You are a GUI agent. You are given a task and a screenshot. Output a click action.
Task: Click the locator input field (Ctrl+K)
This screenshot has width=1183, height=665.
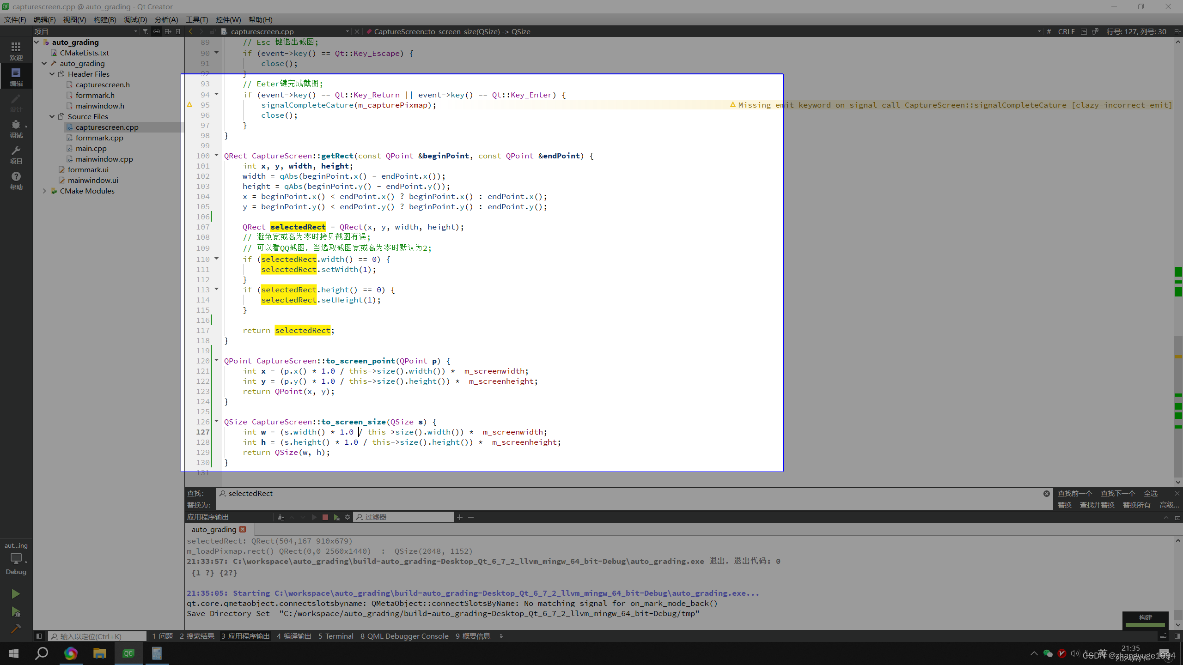(x=98, y=636)
